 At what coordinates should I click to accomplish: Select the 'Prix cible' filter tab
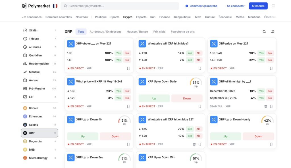click(x=159, y=32)
